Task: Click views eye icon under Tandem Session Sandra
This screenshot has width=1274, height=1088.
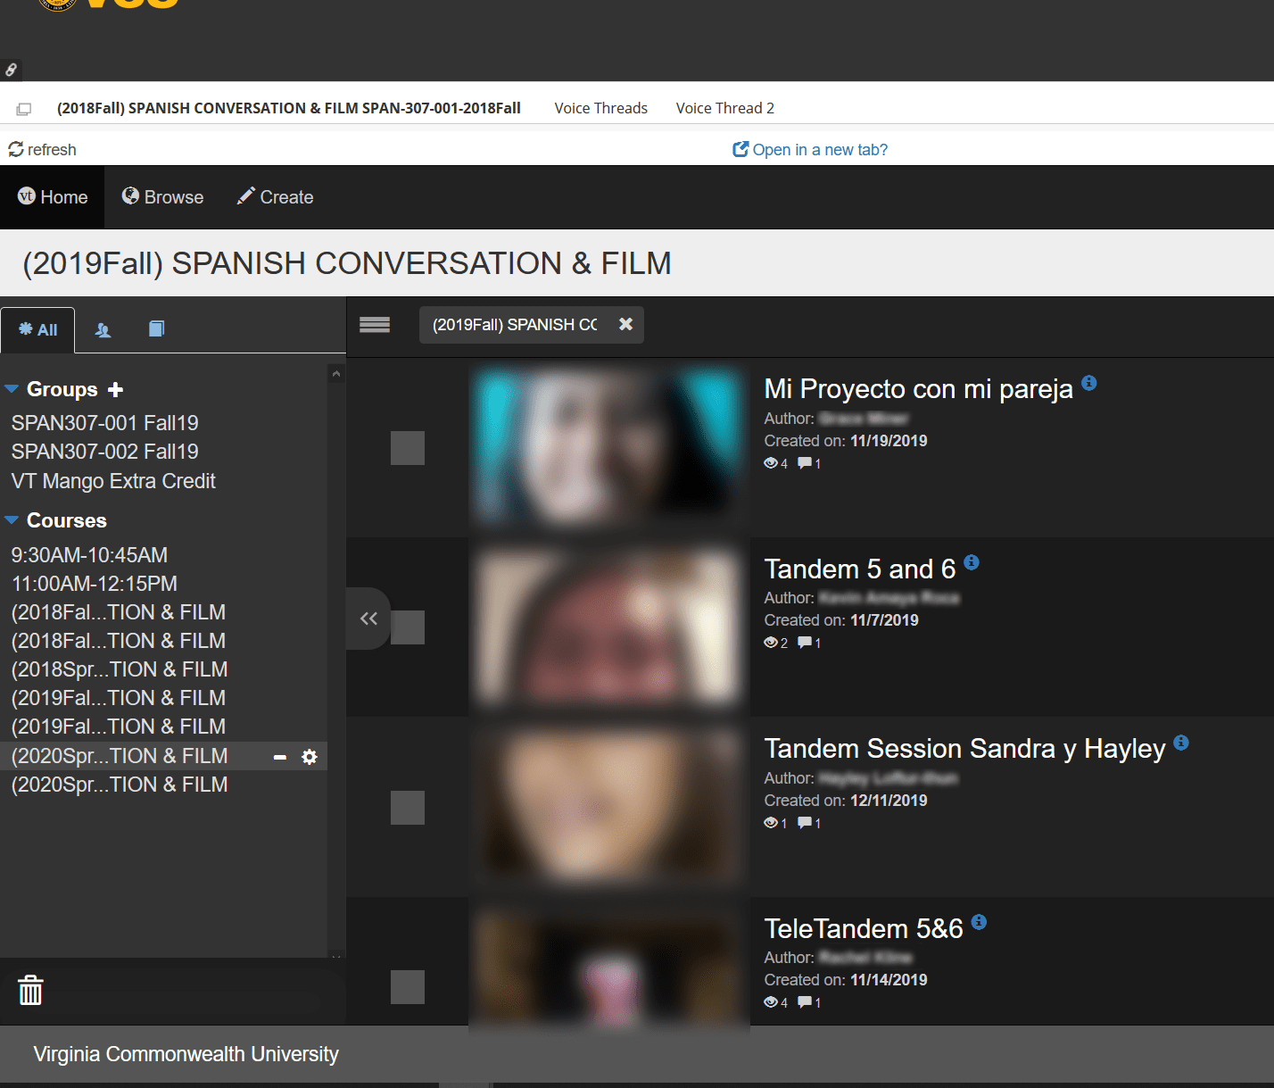Action: (x=771, y=823)
